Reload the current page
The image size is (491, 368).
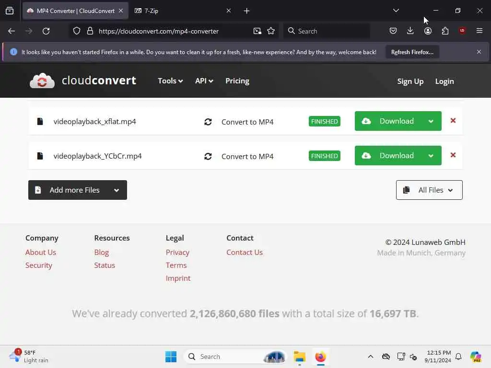[46, 31]
